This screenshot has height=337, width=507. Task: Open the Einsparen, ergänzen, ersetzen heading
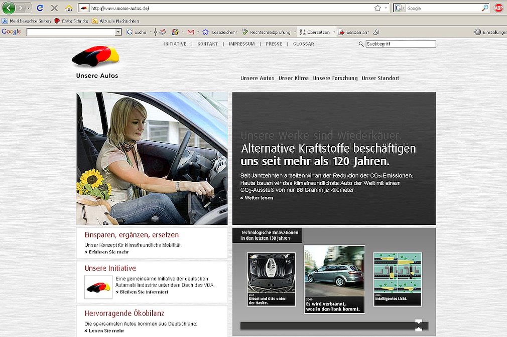click(132, 235)
